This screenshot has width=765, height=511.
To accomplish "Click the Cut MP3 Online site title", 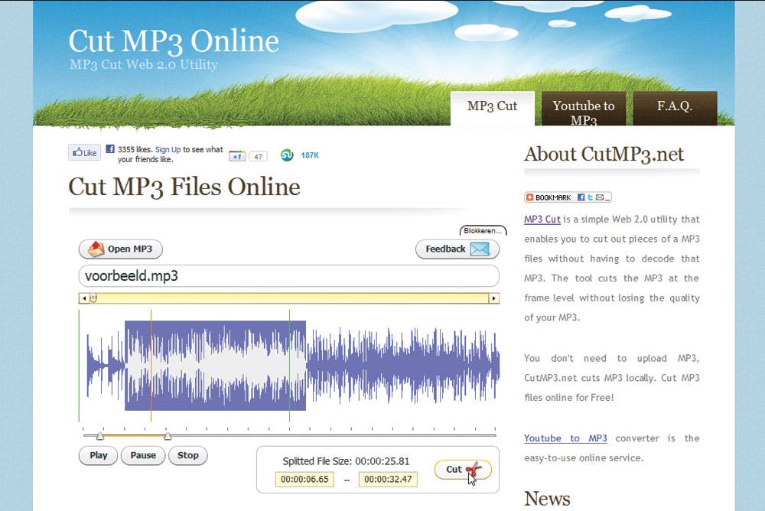I will click(x=174, y=41).
